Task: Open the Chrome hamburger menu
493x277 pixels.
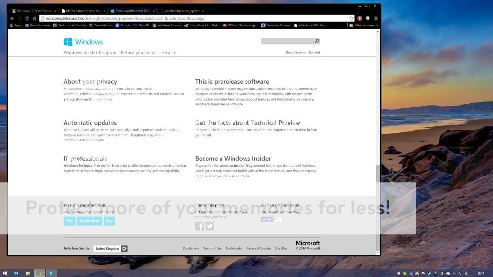Action: click(x=375, y=18)
